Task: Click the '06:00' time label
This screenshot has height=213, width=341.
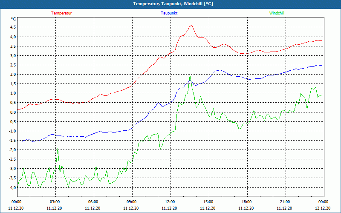Action: [x=93, y=202]
